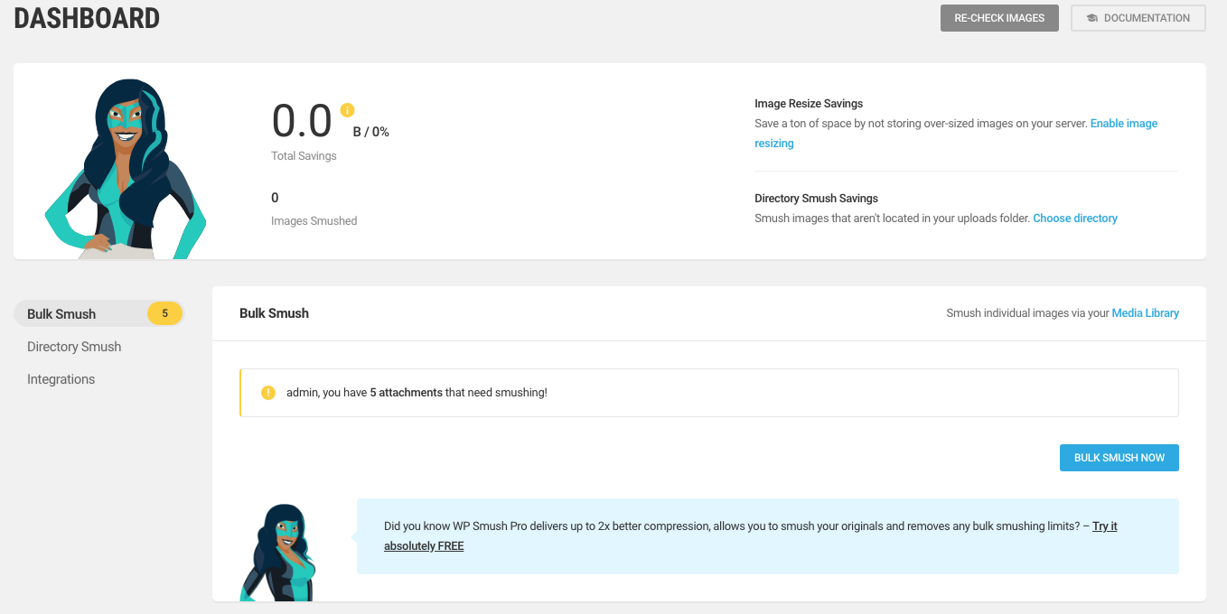Screen dimensions: 1227x614
Task: Click the Choose directory link
Action: pyautogui.click(x=1074, y=219)
